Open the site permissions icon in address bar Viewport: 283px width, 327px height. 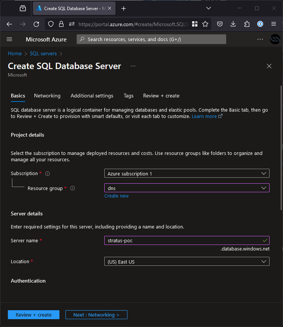pyautogui.click(x=72, y=24)
